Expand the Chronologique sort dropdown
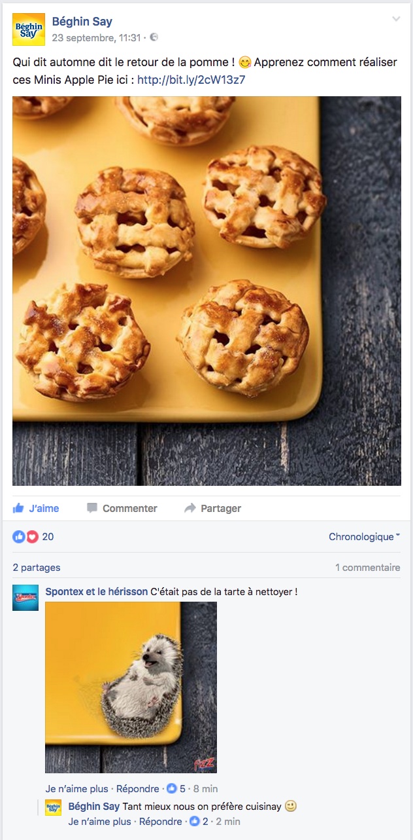This screenshot has width=413, height=840. click(365, 537)
